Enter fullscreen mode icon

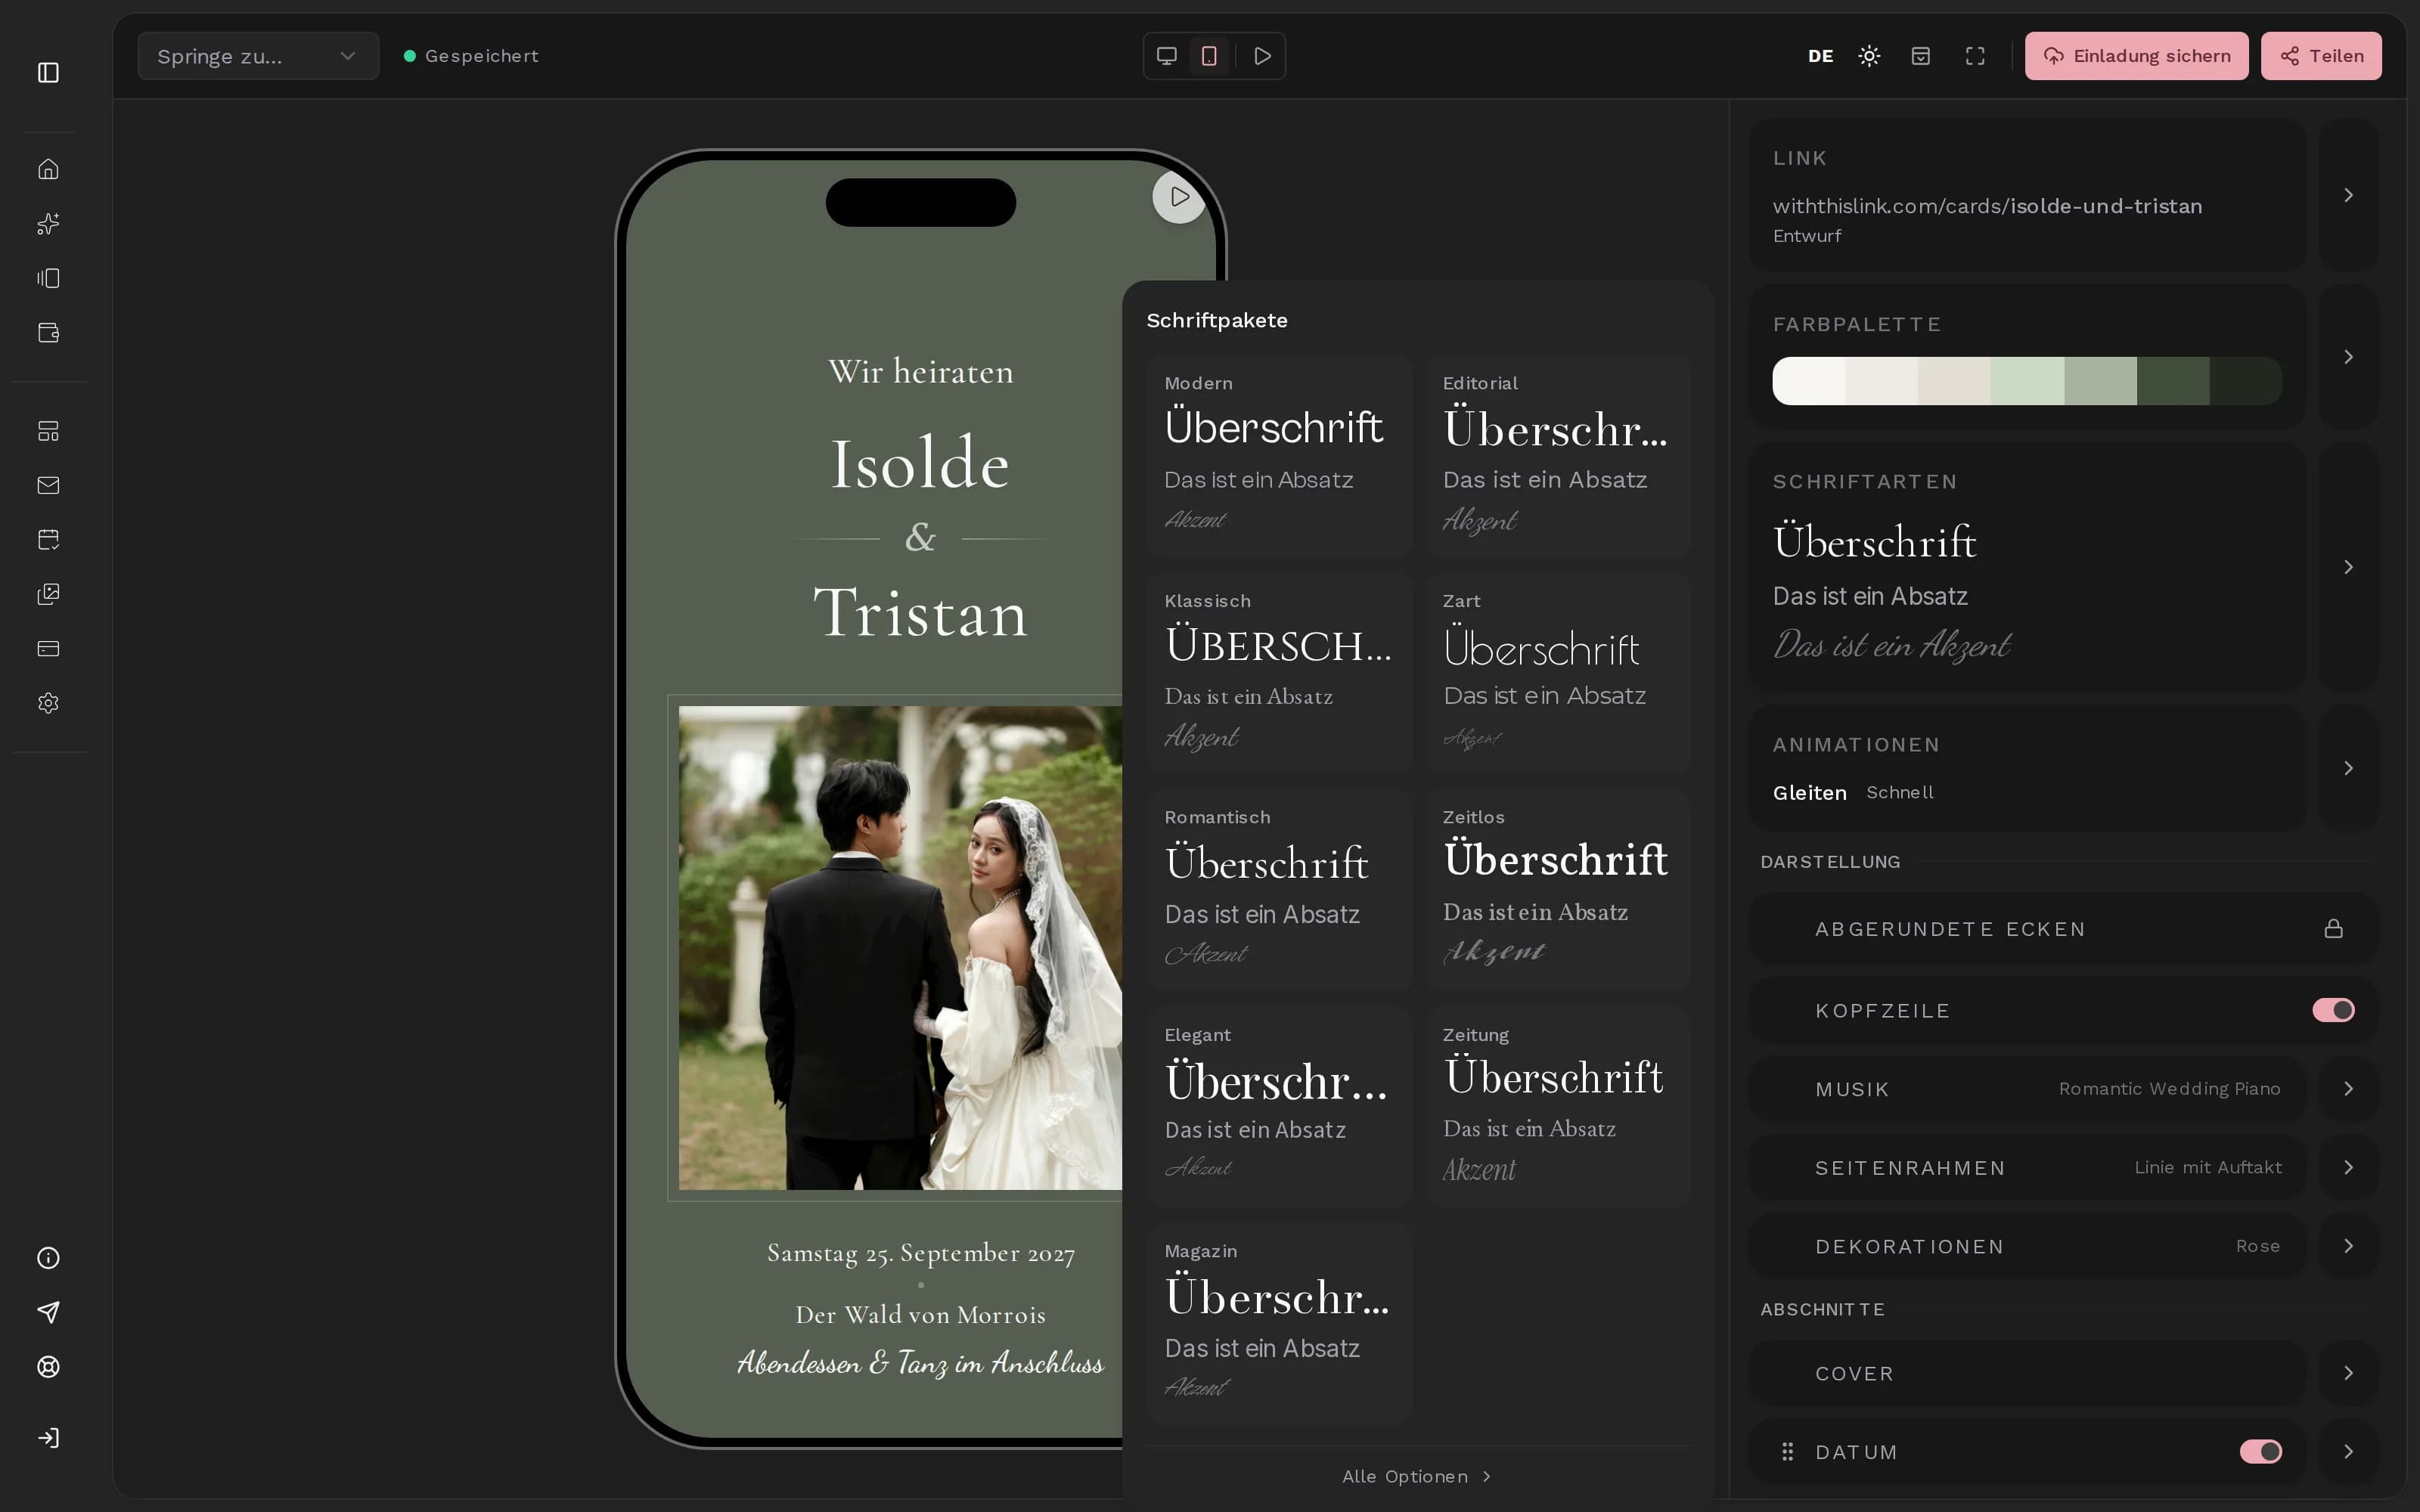pyautogui.click(x=1975, y=56)
